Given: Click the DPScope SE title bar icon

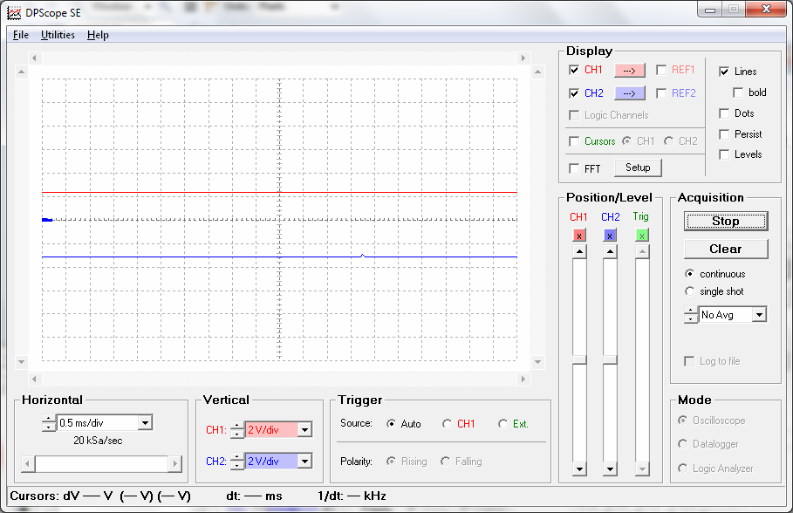Looking at the screenshot, I should 14,12.
